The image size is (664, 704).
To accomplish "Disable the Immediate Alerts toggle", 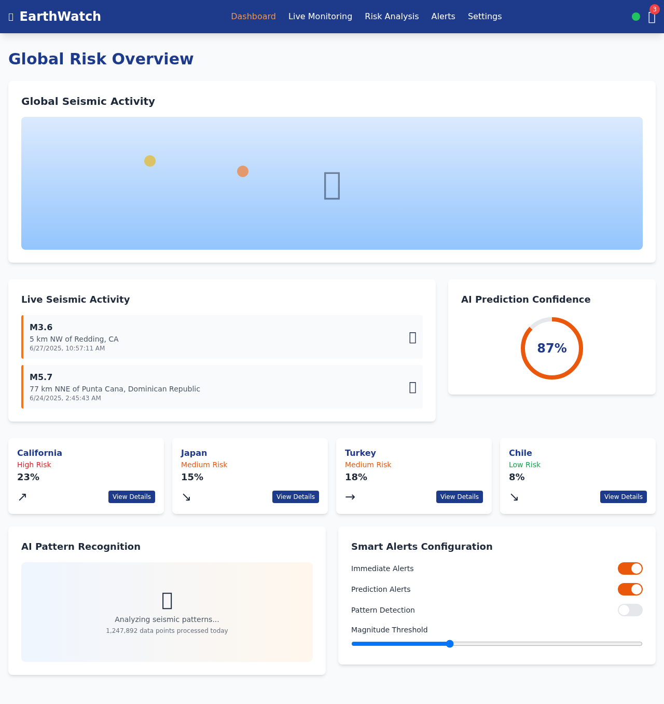I will pyautogui.click(x=630, y=568).
